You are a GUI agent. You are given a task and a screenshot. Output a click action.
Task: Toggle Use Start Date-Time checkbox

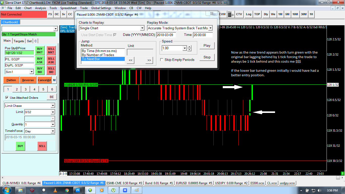point(115,35)
